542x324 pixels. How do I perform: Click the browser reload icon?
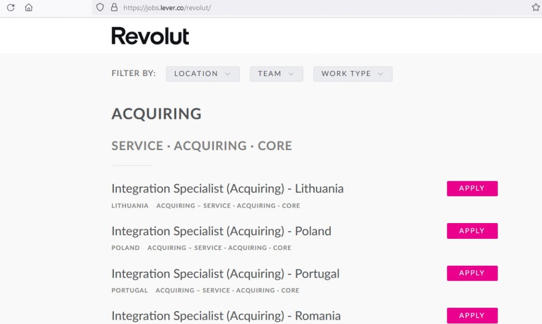[11, 8]
